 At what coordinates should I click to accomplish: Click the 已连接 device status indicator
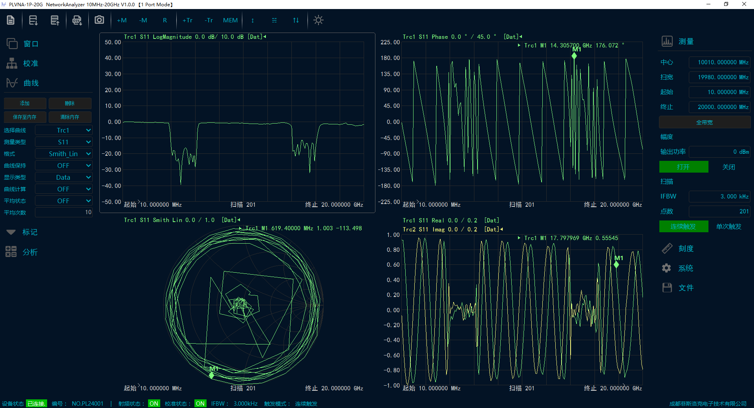pos(37,403)
